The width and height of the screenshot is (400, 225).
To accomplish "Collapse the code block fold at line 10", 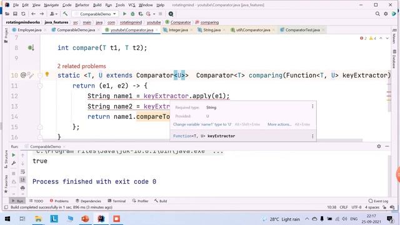I will point(40,76).
